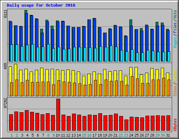The width and height of the screenshot is (179, 139).
Task: Click the 97282 KBytes axis value
Action: (x=5, y=103)
